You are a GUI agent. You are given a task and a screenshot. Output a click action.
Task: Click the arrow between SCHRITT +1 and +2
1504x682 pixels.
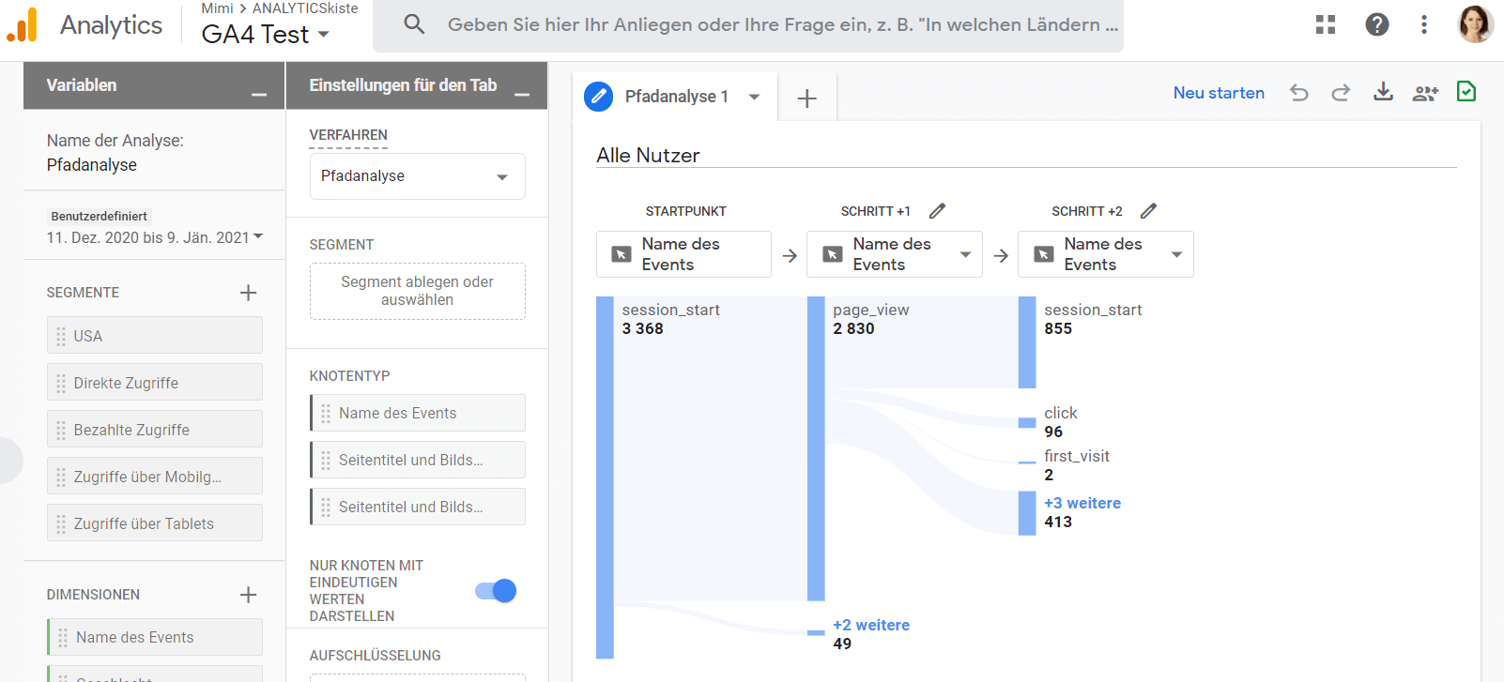point(1001,255)
